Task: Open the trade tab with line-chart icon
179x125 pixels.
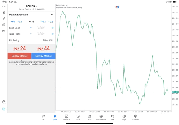Action: [x=67, y=117]
